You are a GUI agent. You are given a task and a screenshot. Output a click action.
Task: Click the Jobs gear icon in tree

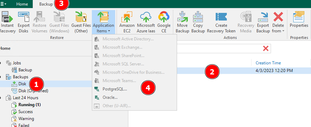(x=9, y=63)
